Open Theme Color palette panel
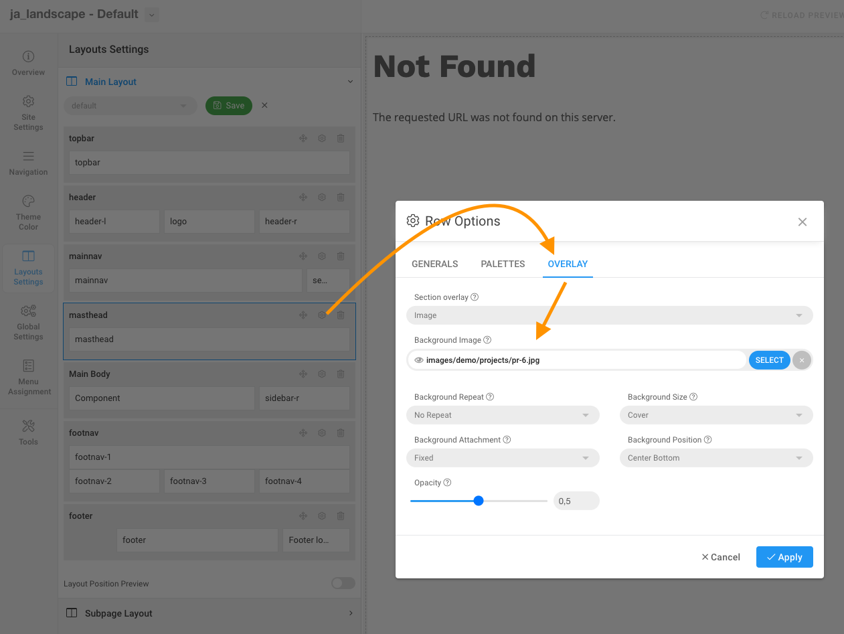Screen dimensions: 844x634 coord(28,212)
